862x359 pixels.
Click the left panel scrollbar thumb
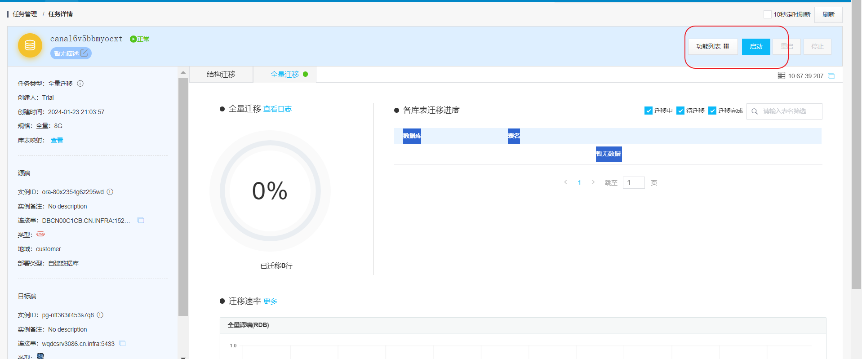183,197
